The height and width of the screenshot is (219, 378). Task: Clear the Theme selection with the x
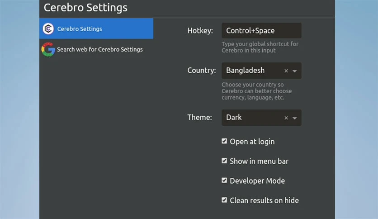(x=286, y=118)
